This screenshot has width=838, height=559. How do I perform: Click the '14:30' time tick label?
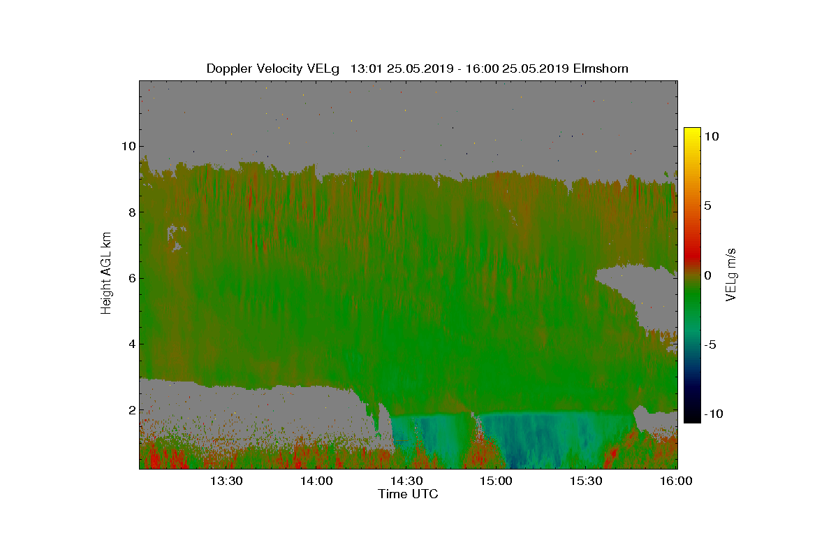click(406, 481)
